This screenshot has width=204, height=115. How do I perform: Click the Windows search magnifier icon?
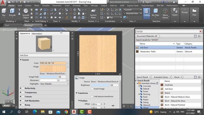point(11,112)
